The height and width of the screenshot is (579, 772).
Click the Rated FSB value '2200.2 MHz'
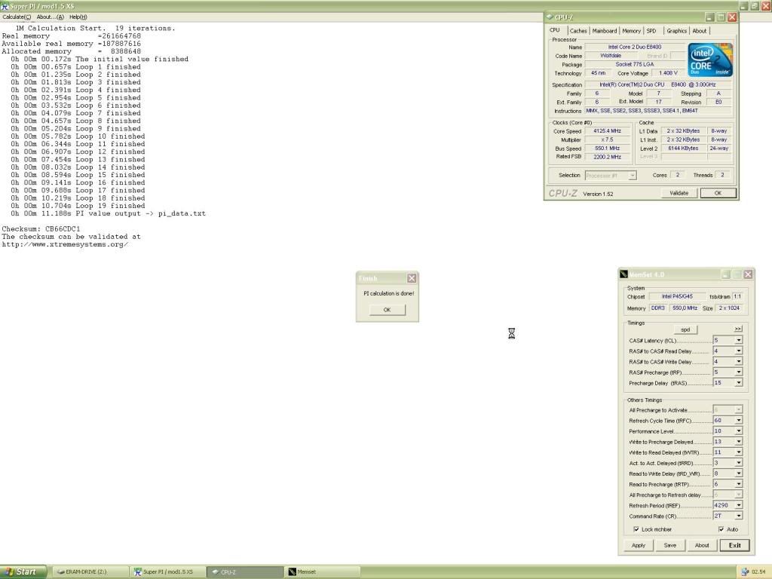[x=608, y=157]
